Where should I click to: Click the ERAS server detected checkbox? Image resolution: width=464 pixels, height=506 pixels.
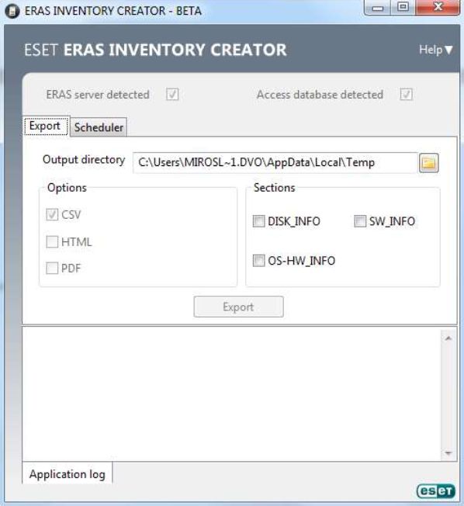tap(172, 95)
